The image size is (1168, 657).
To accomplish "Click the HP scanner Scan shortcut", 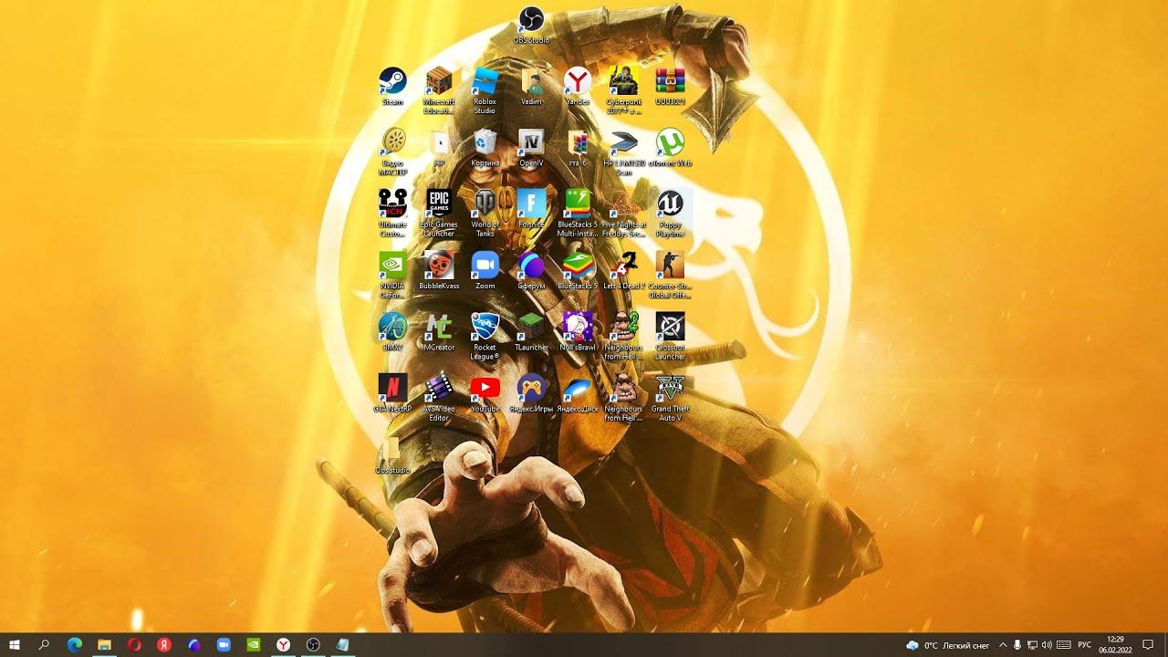I will pyautogui.click(x=624, y=151).
